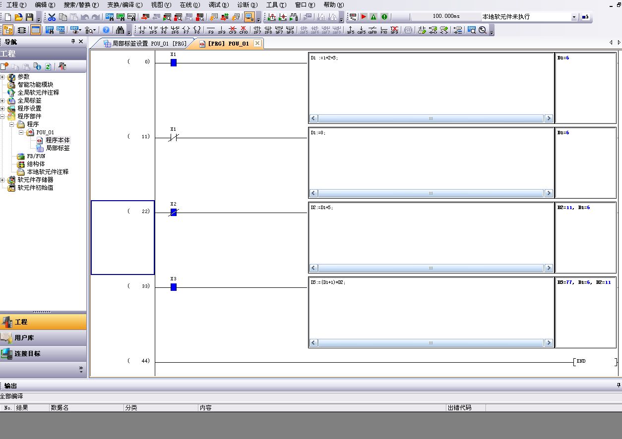Insert coil with F7 toolbar icon
Screen dimensions: 622x439
[186, 30]
